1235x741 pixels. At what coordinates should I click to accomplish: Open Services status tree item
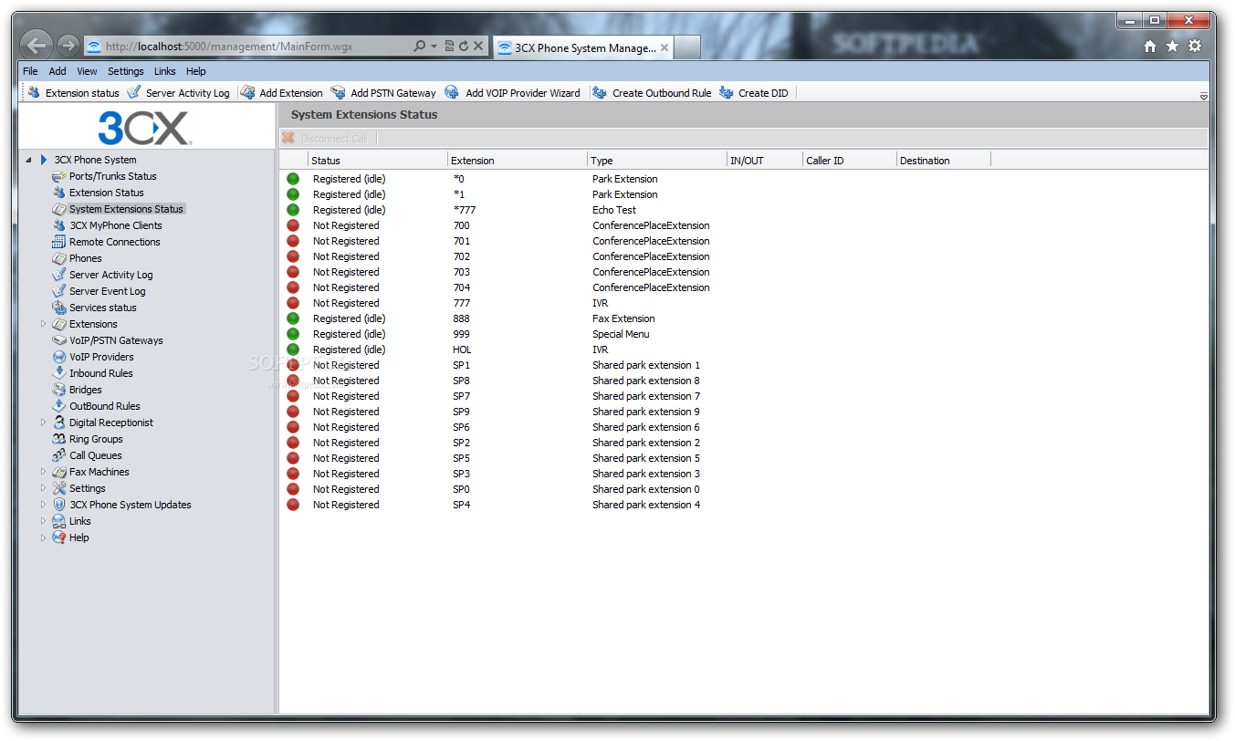tap(102, 308)
